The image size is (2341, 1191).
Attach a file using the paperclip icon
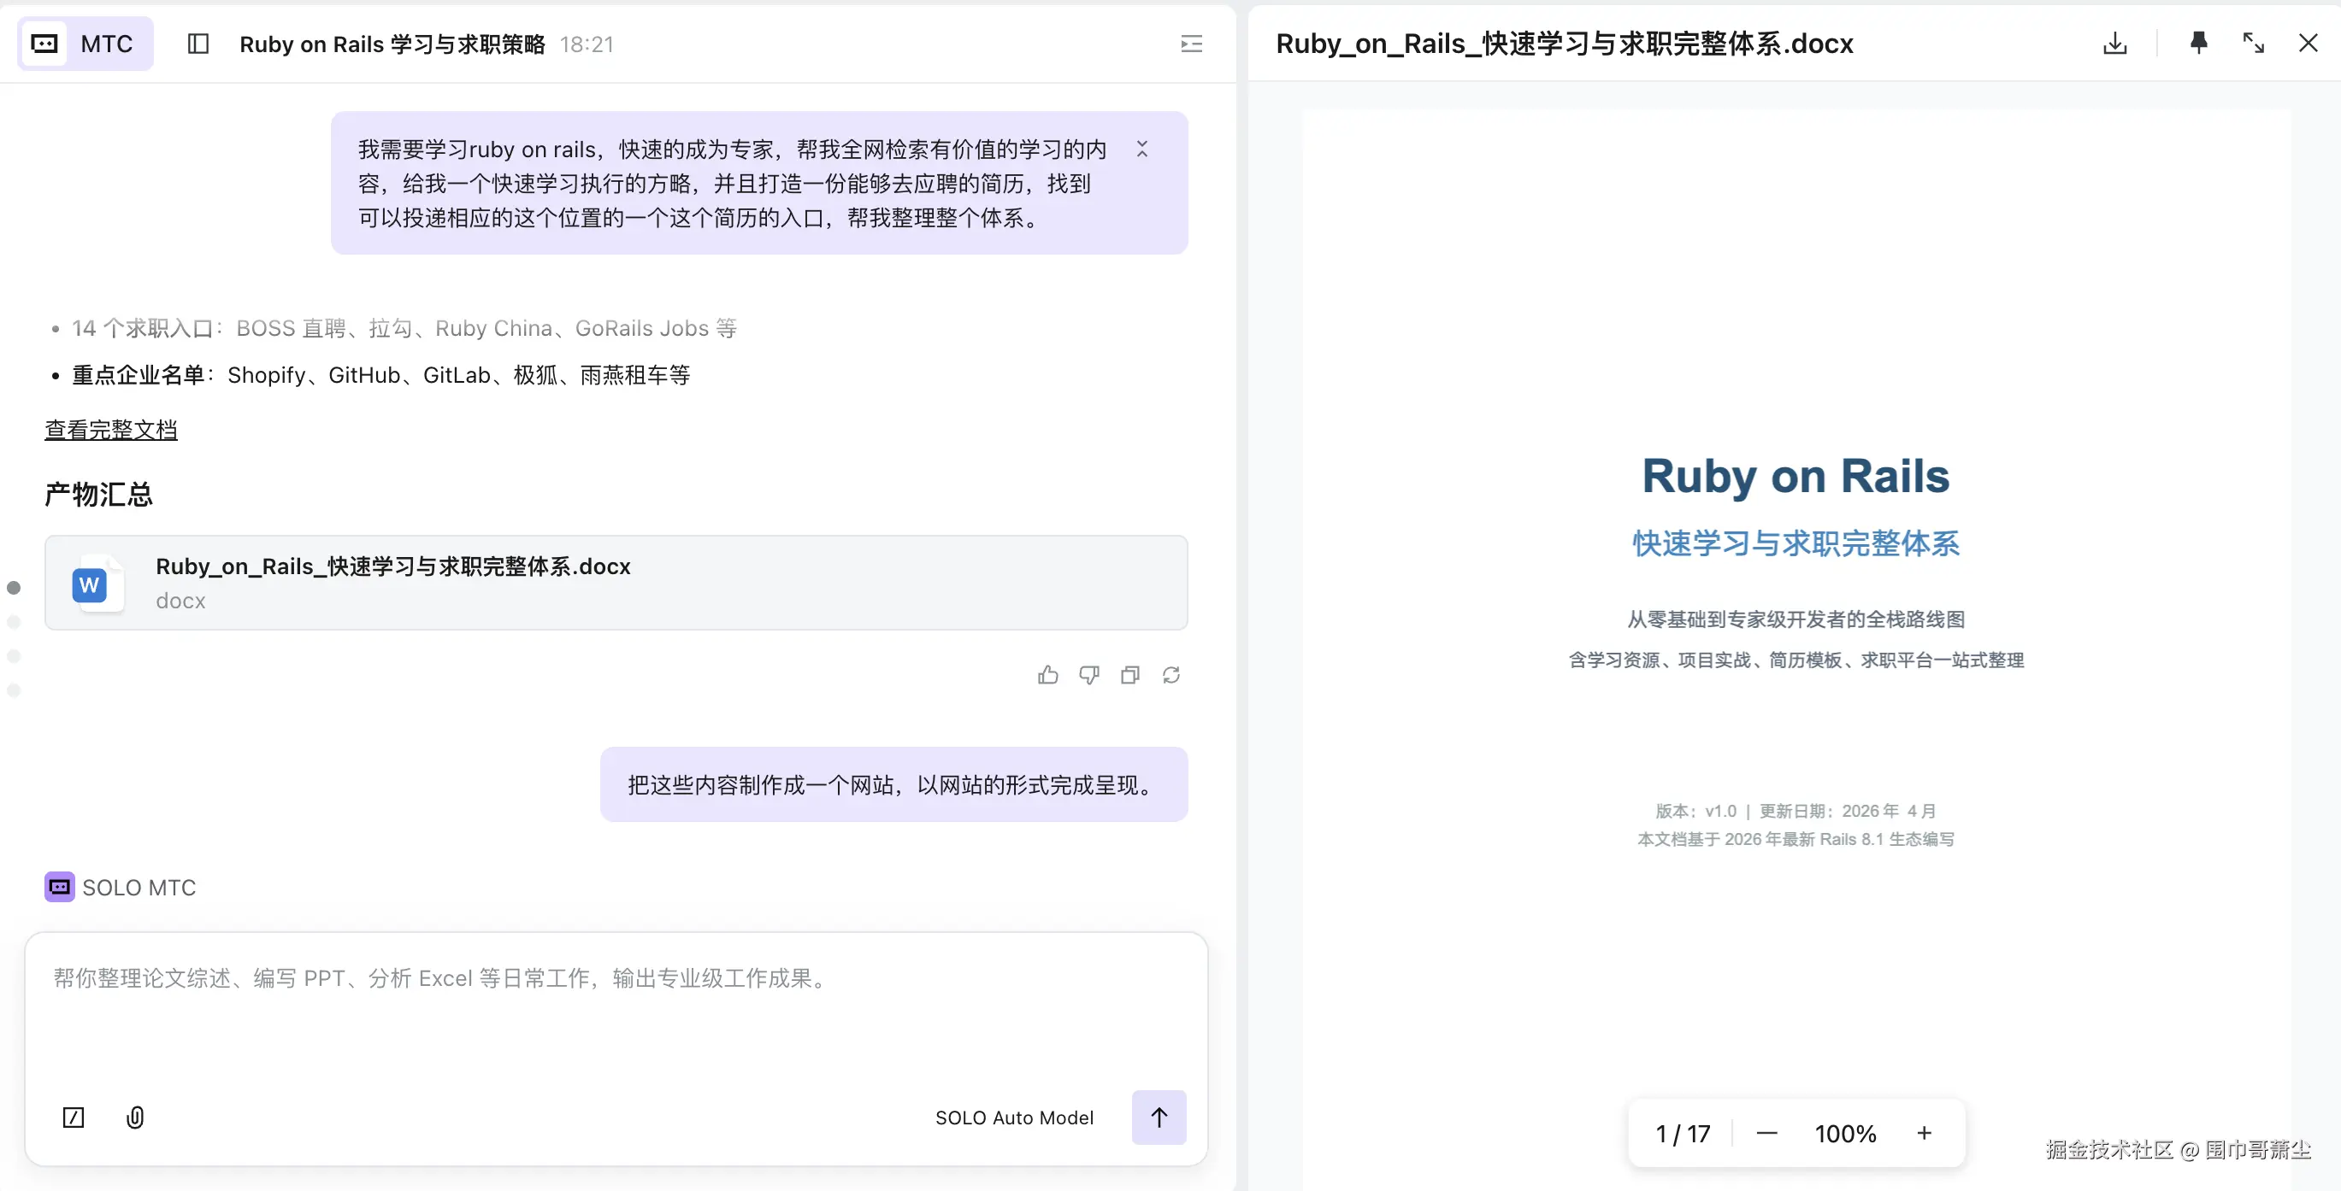(x=136, y=1118)
